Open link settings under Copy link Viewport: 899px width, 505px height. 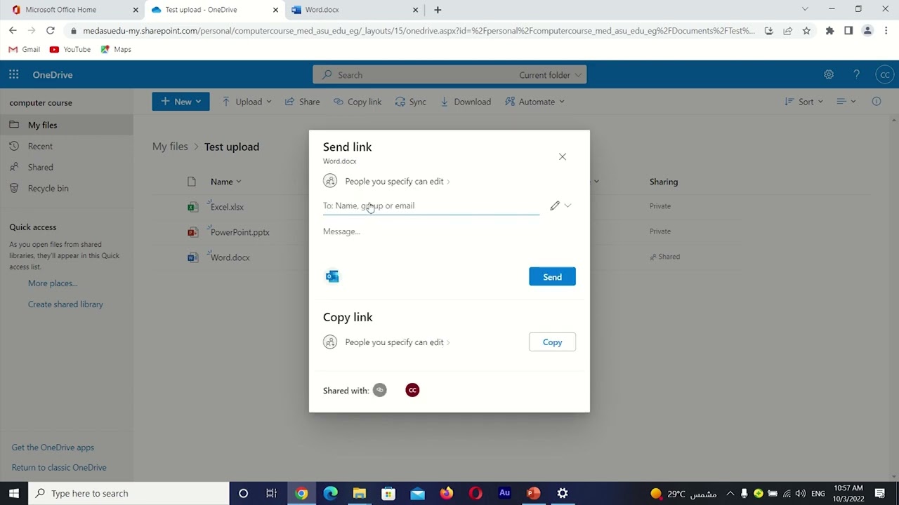pyautogui.click(x=387, y=342)
